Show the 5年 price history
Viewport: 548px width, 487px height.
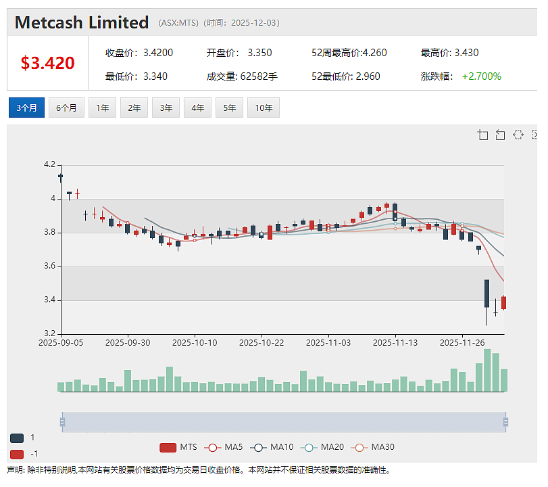[230, 108]
